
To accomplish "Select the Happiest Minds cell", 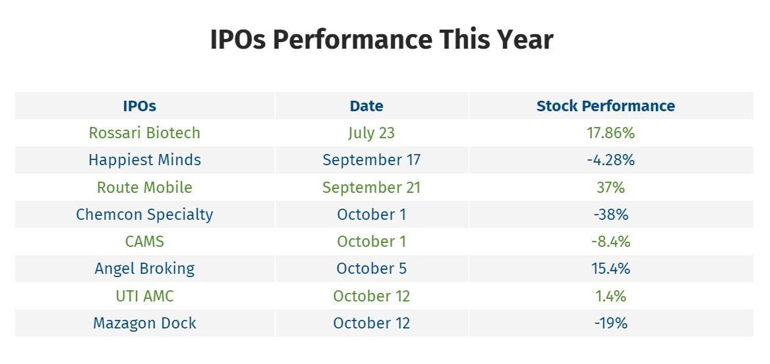I will click(x=144, y=160).
